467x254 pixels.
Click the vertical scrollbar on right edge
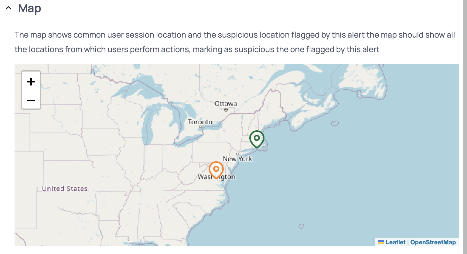465,127
